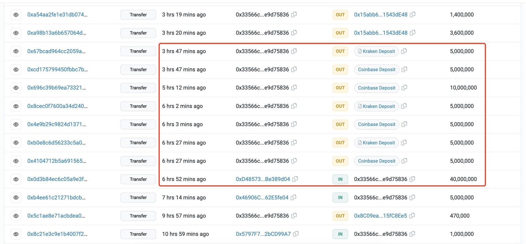The image size is (526, 244).
Task: Open eye preview for 0x4104712b5a691565
Action: coord(16,161)
